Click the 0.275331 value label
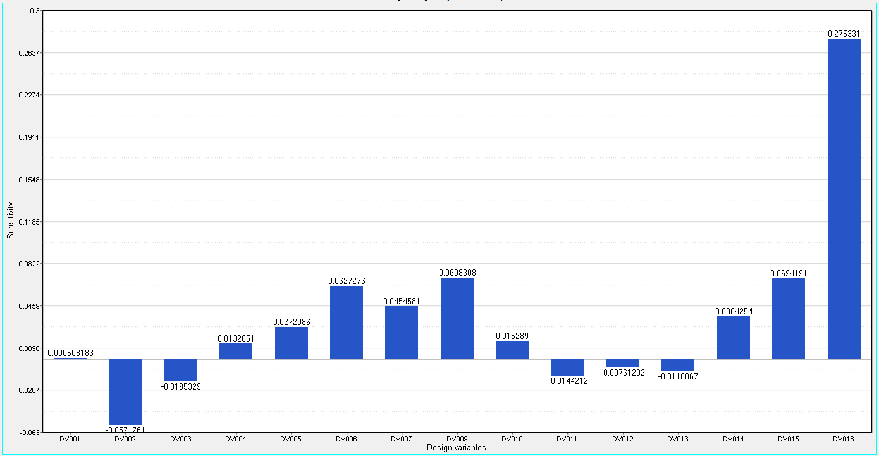The height and width of the screenshot is (456, 879). pos(844,34)
